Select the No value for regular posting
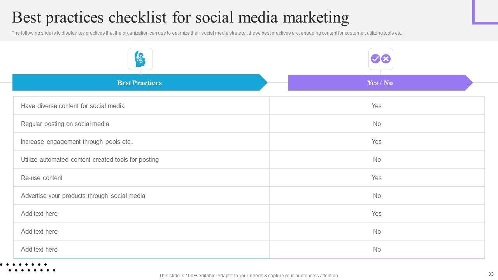The height and width of the screenshot is (280, 498). (377, 124)
